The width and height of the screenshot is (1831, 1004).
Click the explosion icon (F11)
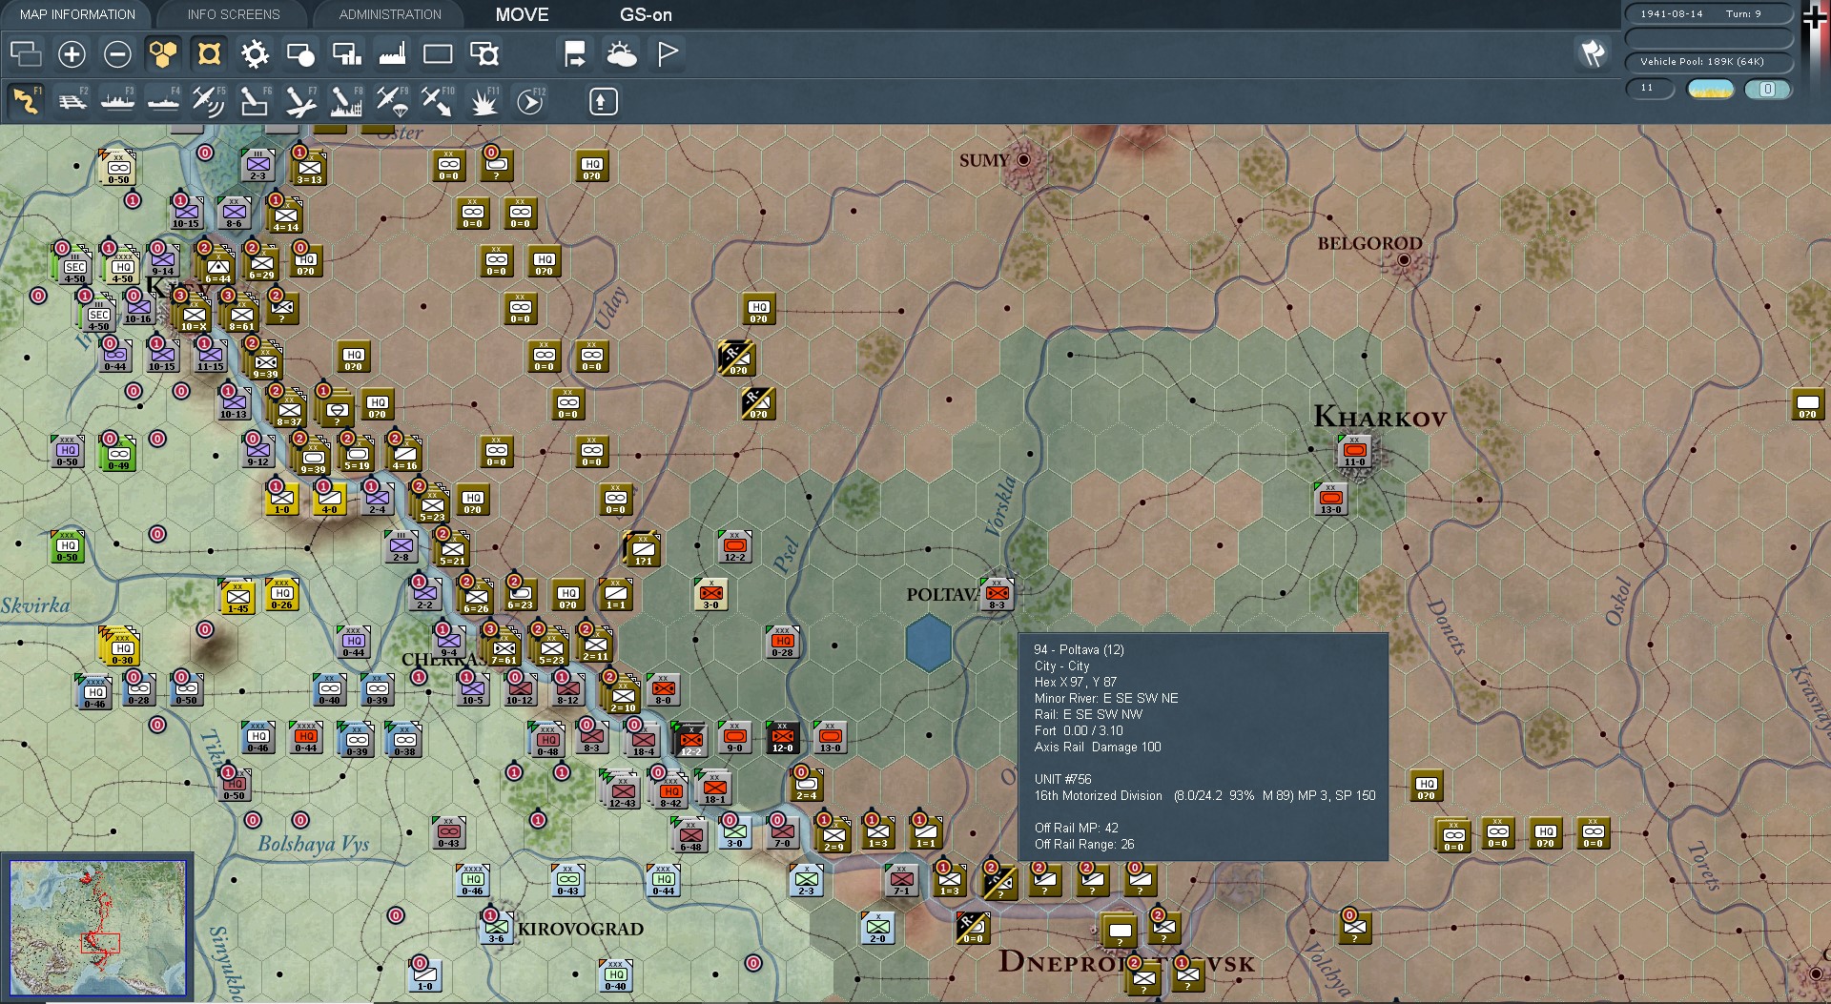pos(483,101)
